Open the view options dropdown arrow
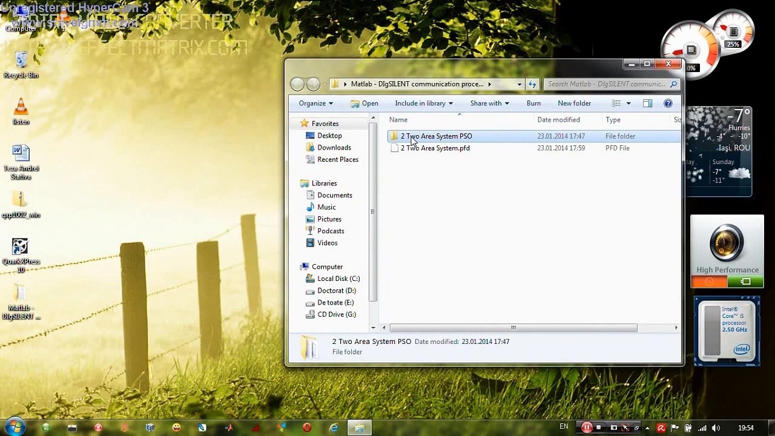The height and width of the screenshot is (436, 775). (628, 103)
